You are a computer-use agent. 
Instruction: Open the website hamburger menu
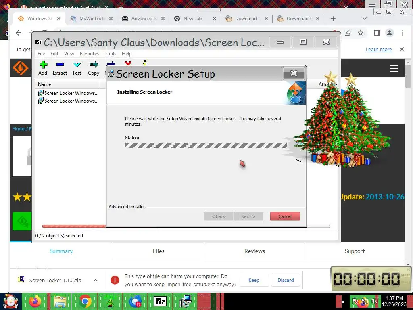tap(394, 69)
